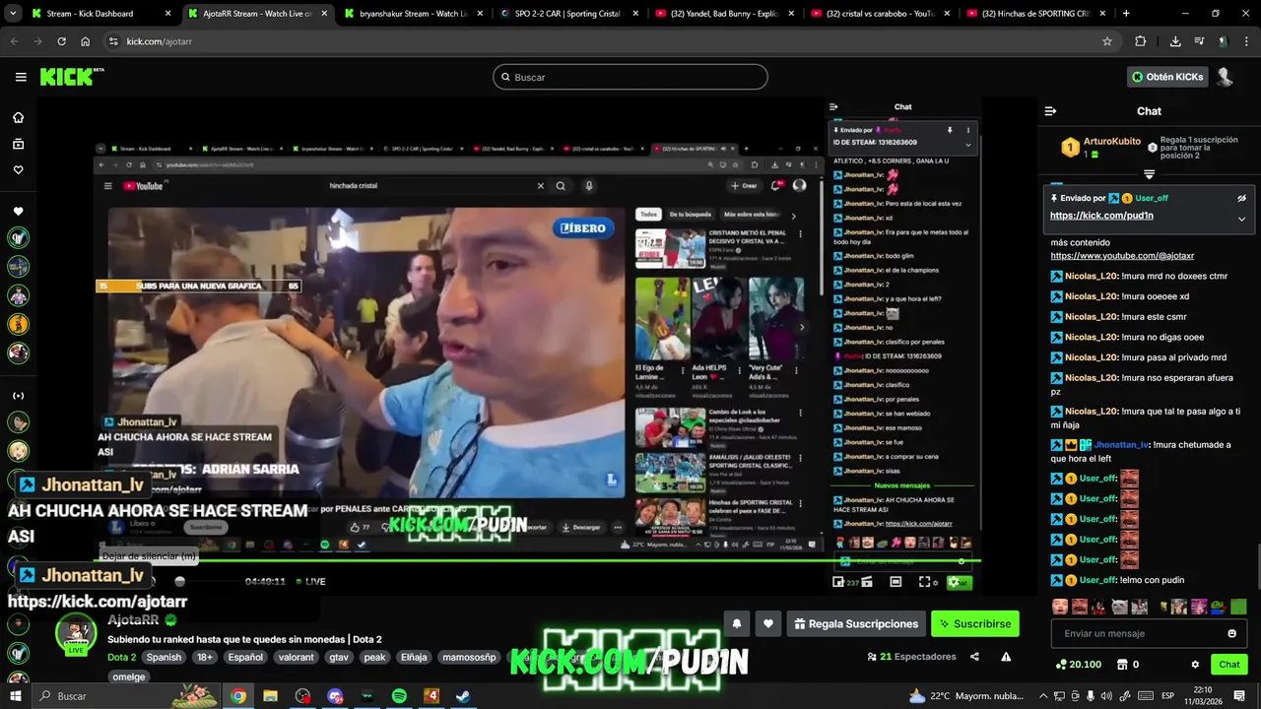
Task: Switch to theater mode in player
Action: [896, 582]
